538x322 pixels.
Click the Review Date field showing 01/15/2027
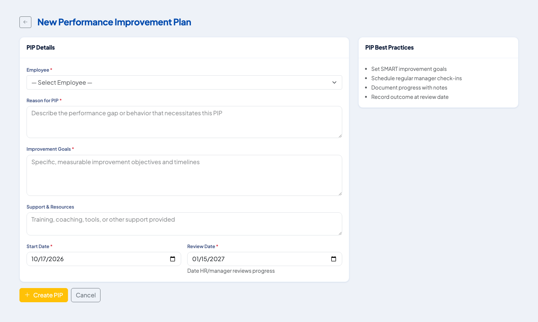pyautogui.click(x=265, y=259)
